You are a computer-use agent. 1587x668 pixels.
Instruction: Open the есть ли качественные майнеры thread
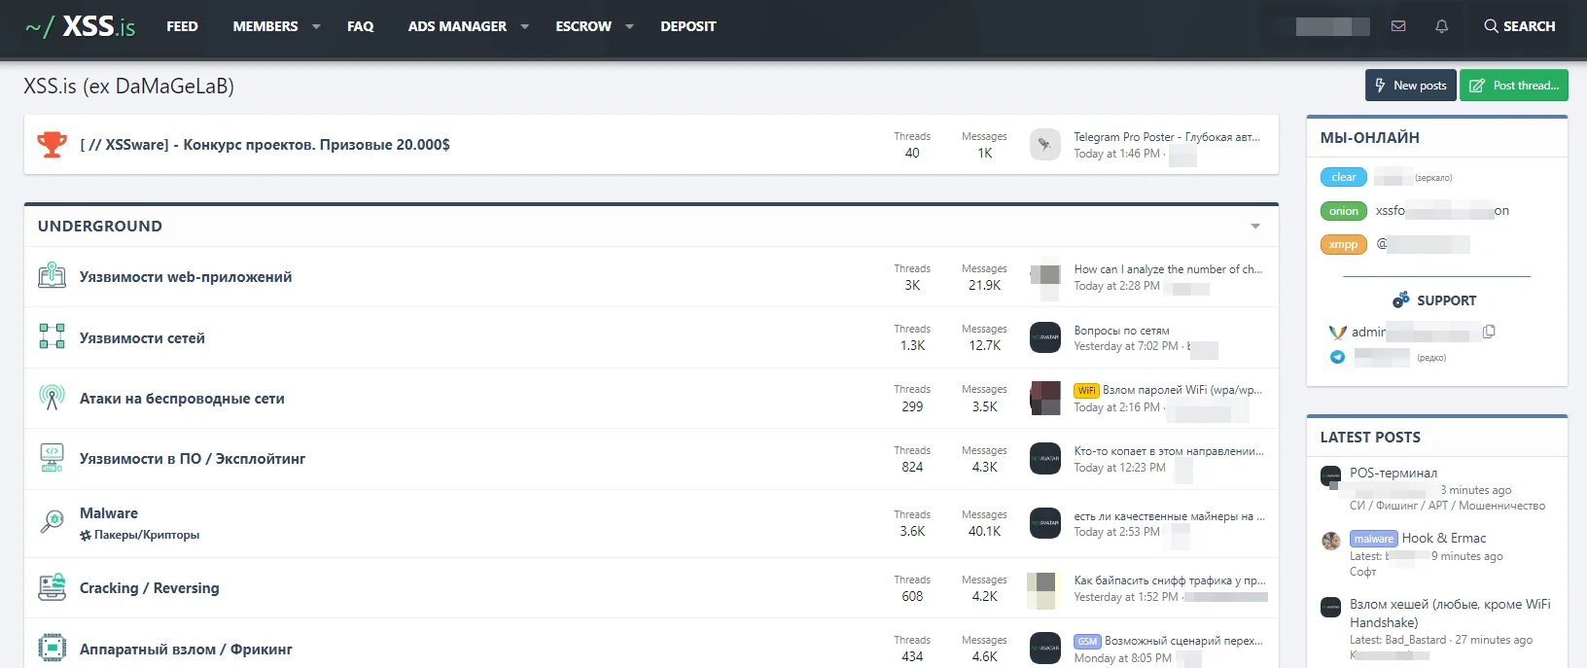[1169, 516]
